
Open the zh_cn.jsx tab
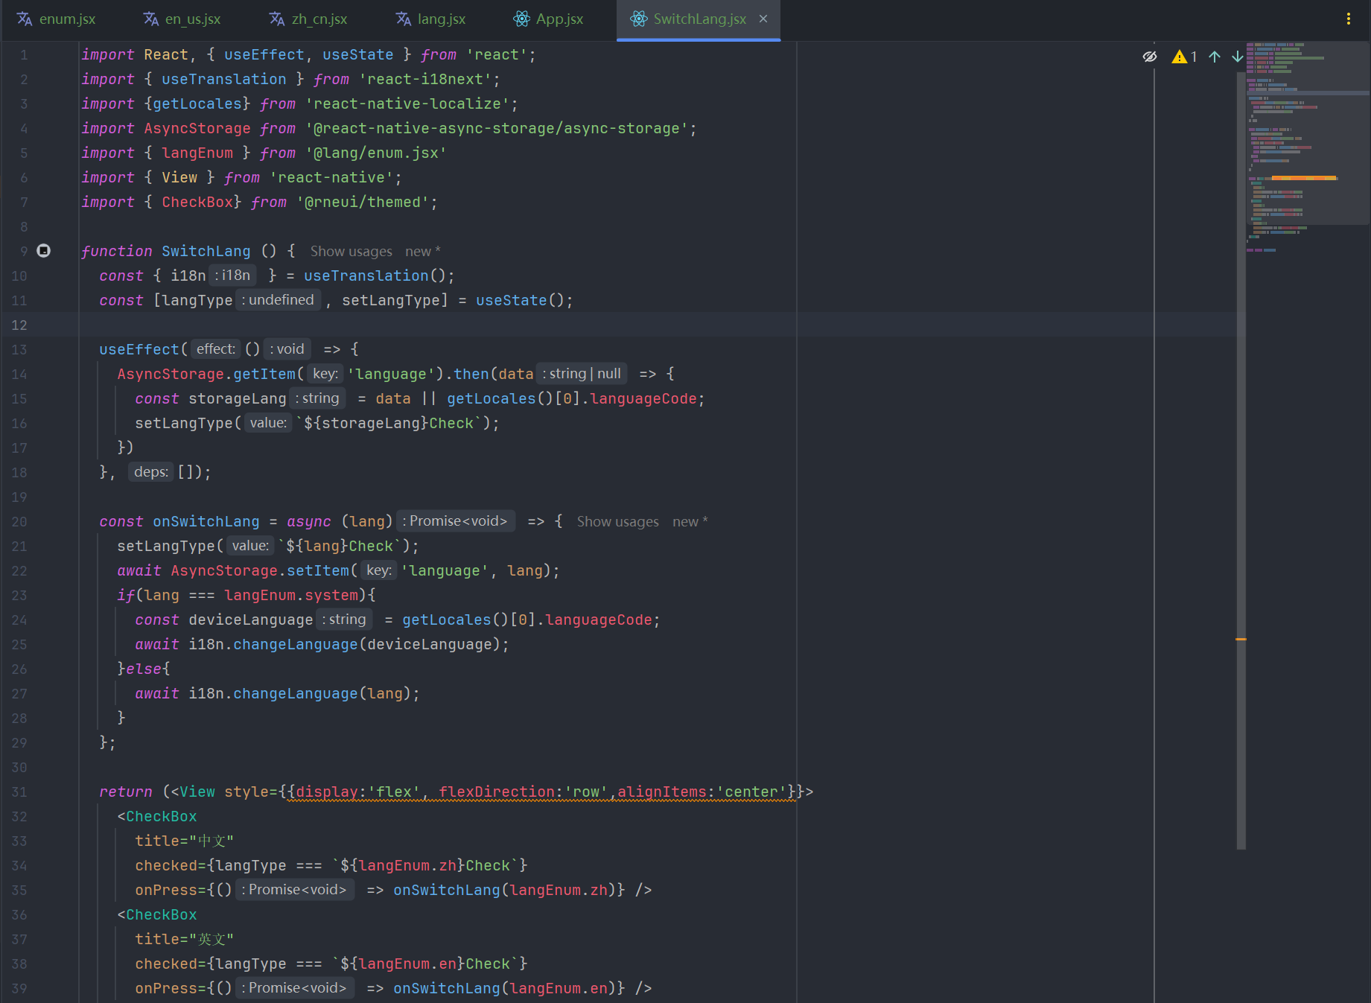[308, 19]
